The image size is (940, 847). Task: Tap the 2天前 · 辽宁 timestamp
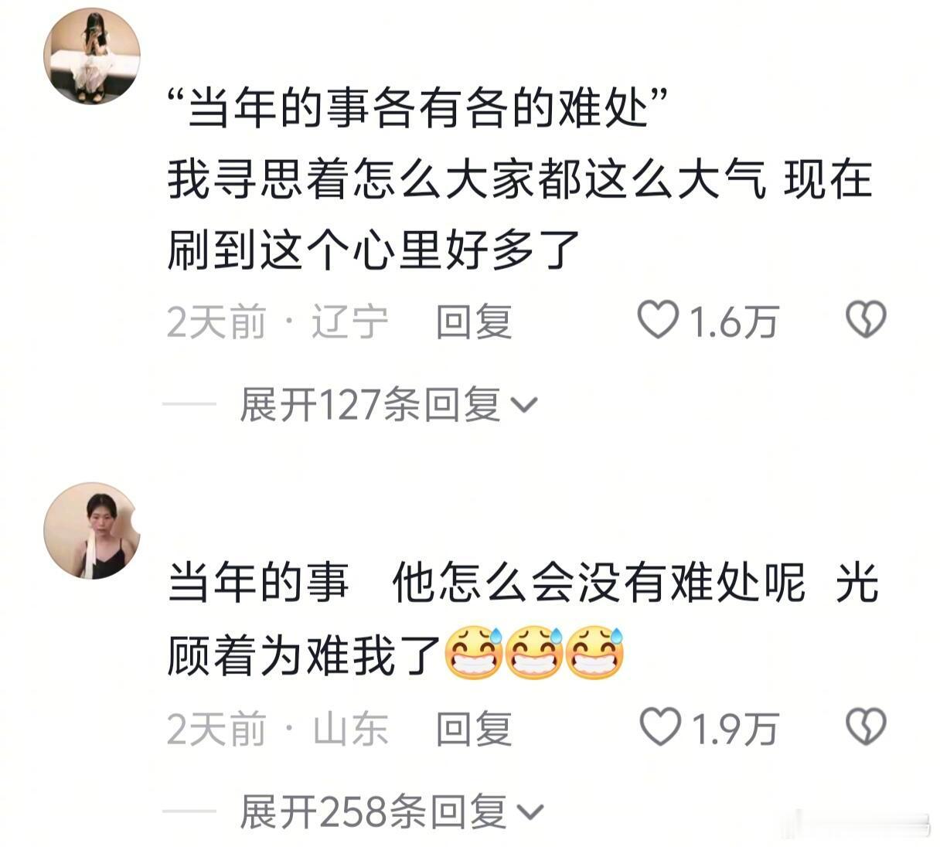[x=278, y=321]
